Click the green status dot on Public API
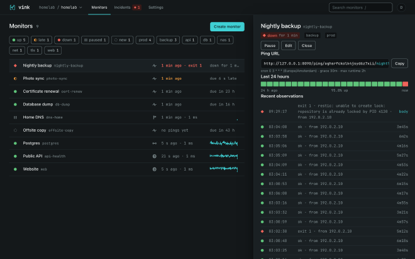 click(15, 156)
